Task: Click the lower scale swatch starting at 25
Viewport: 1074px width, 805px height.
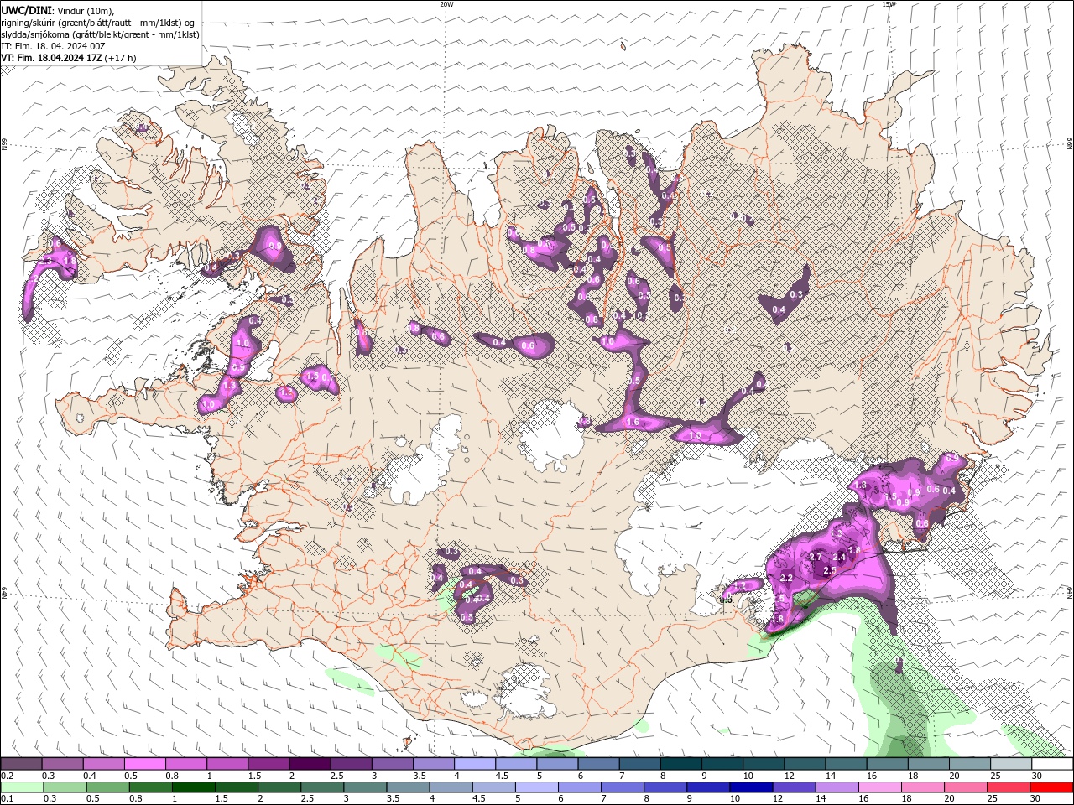Action: point(1007,787)
